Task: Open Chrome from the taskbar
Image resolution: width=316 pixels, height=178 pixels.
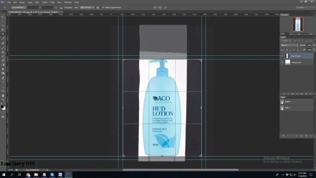Action: click(28, 175)
